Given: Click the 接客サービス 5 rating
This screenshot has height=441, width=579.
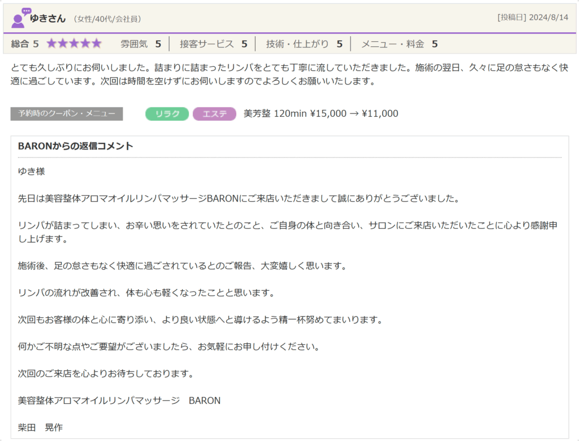Looking at the screenshot, I should coord(213,44).
